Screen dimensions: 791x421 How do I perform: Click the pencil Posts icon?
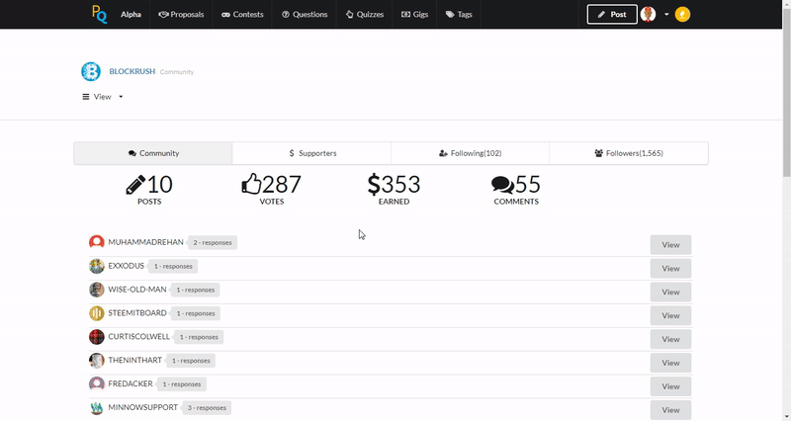pyautogui.click(x=135, y=185)
